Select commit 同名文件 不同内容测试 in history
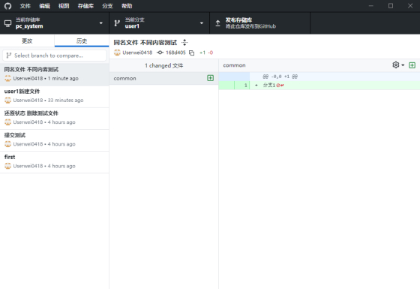Viewport: 420px width, 289px height. point(54,74)
